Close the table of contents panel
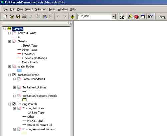The width and height of the screenshot is (167, 136). coord(71,23)
